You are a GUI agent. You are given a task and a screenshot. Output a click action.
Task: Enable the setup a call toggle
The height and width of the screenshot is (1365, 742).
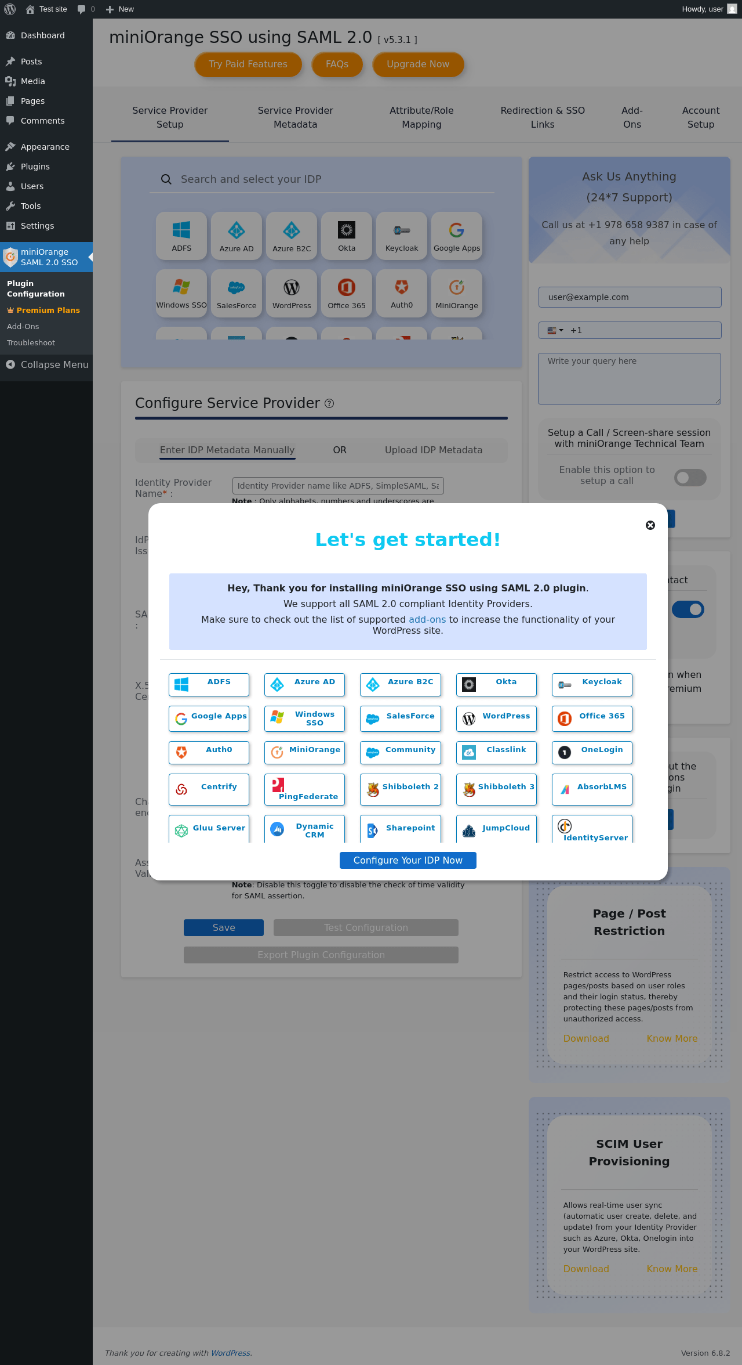690,478
